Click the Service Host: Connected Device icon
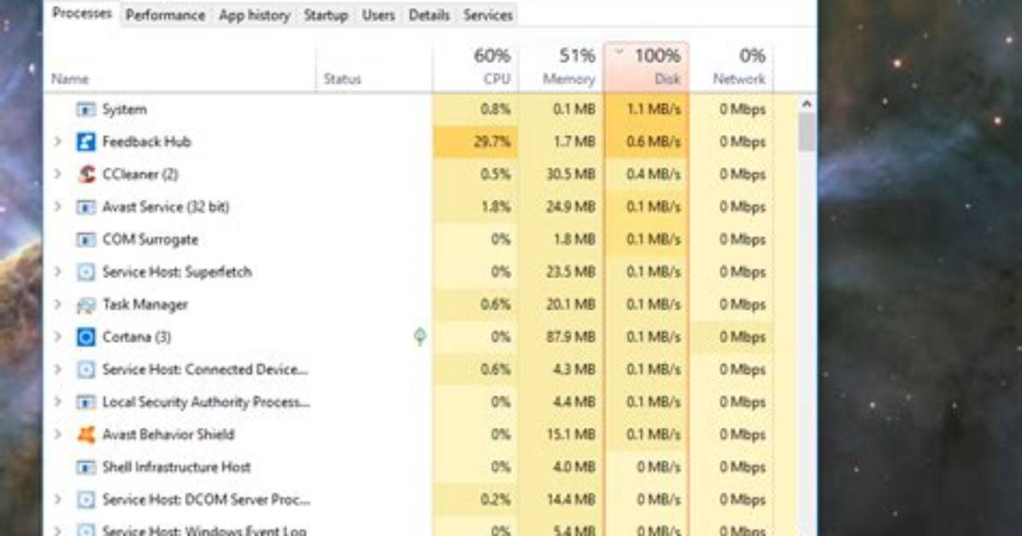Viewport: 1022px width, 536px height. coord(85,370)
